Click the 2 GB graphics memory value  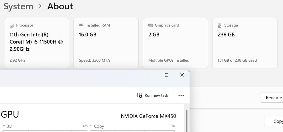pyautogui.click(x=154, y=34)
